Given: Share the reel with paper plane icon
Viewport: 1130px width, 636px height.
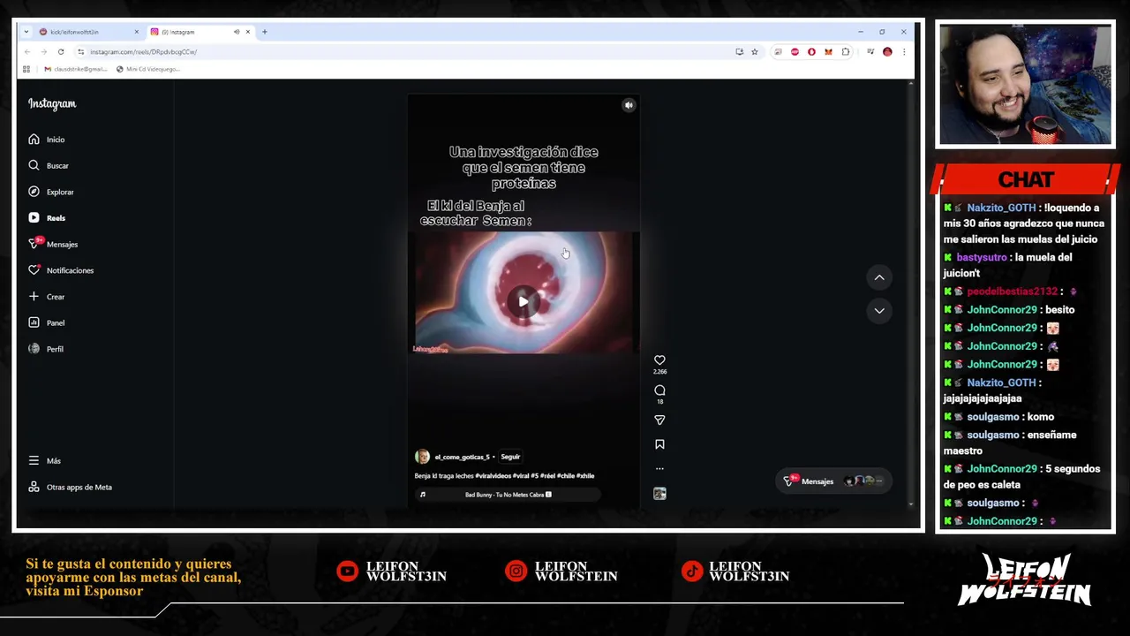Looking at the screenshot, I should pos(659,420).
